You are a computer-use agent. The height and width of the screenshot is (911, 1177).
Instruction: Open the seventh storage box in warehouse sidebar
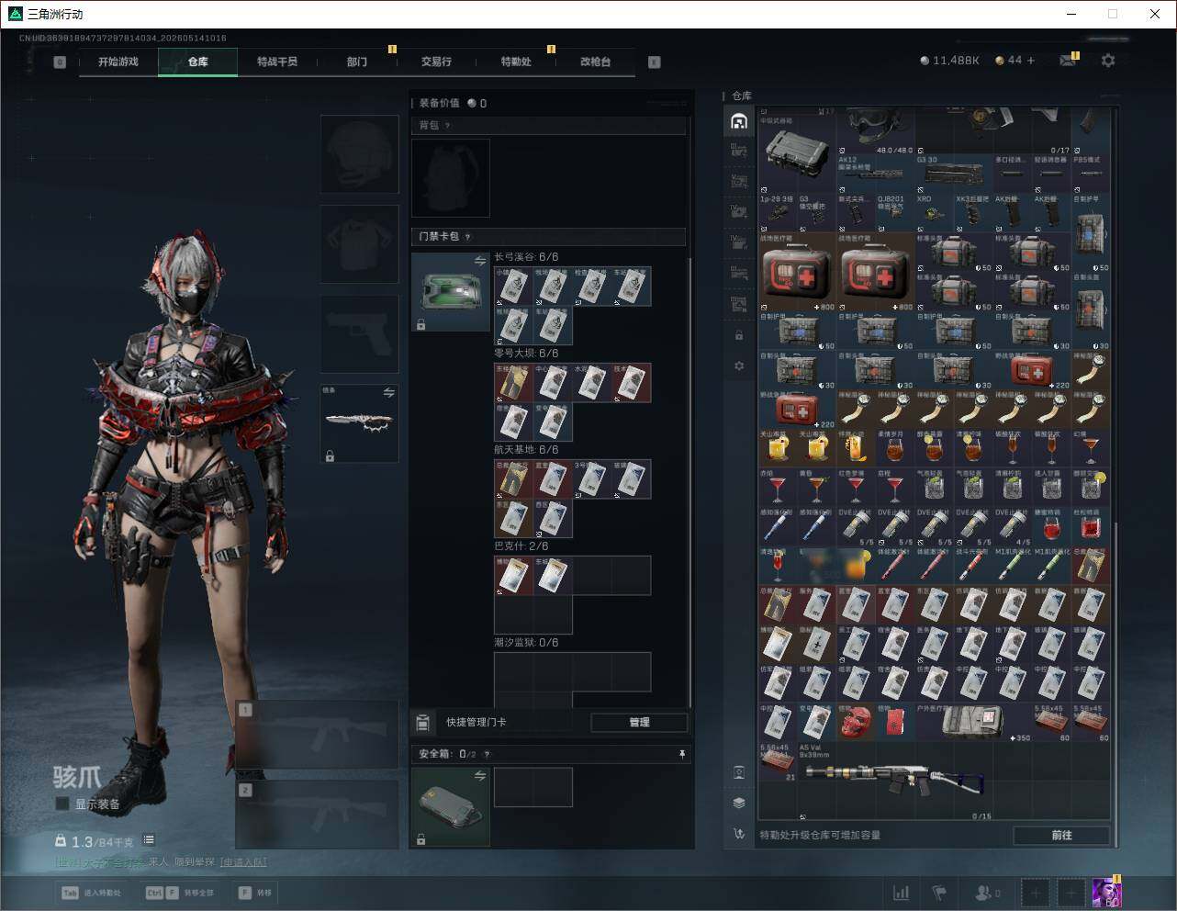tap(739, 304)
